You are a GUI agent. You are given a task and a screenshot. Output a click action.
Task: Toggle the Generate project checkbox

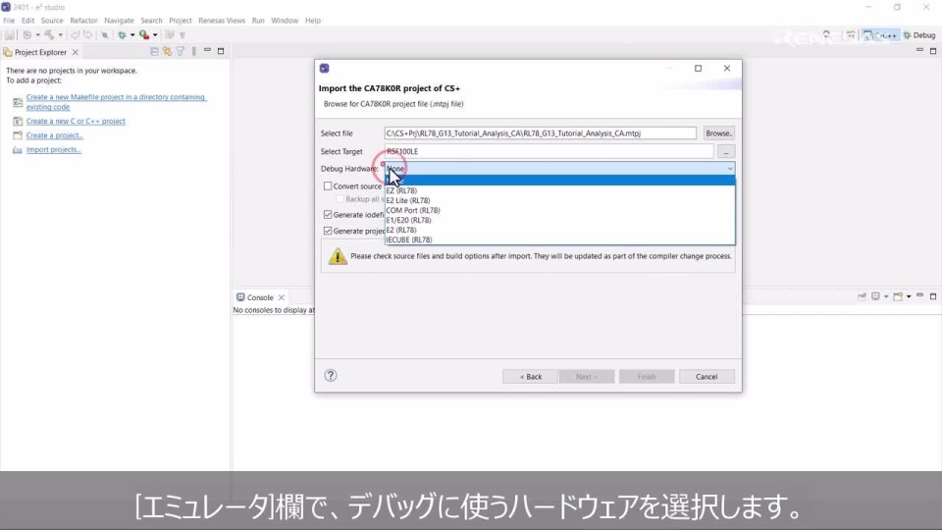click(x=328, y=231)
